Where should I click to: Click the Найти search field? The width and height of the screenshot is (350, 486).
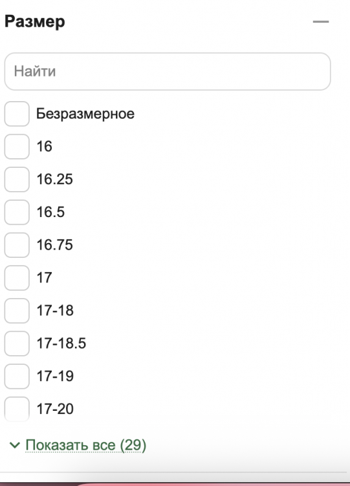pyautogui.click(x=168, y=71)
